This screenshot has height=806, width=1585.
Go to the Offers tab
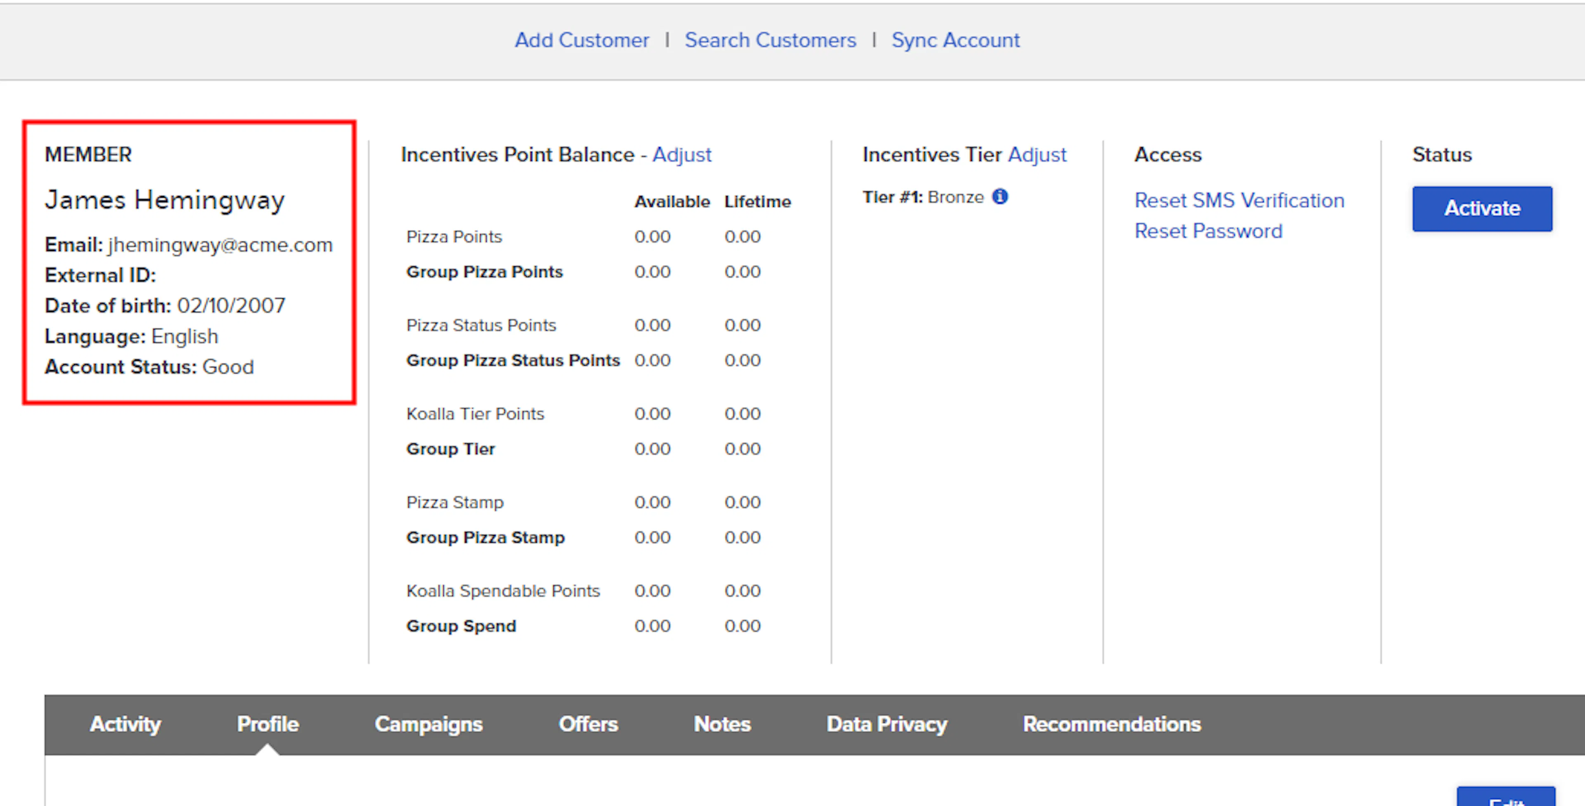[x=588, y=724]
